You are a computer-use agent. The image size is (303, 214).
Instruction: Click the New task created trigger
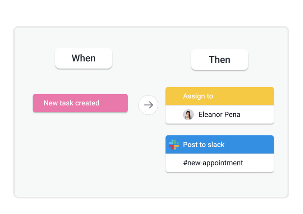tap(80, 103)
